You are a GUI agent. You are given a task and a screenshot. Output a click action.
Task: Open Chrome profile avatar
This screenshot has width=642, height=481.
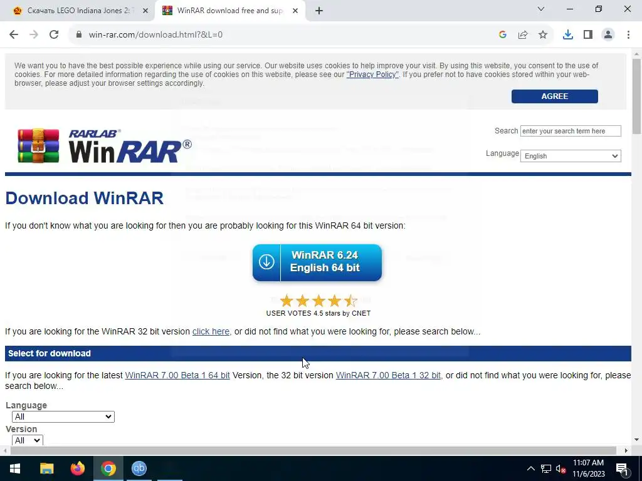608,35
